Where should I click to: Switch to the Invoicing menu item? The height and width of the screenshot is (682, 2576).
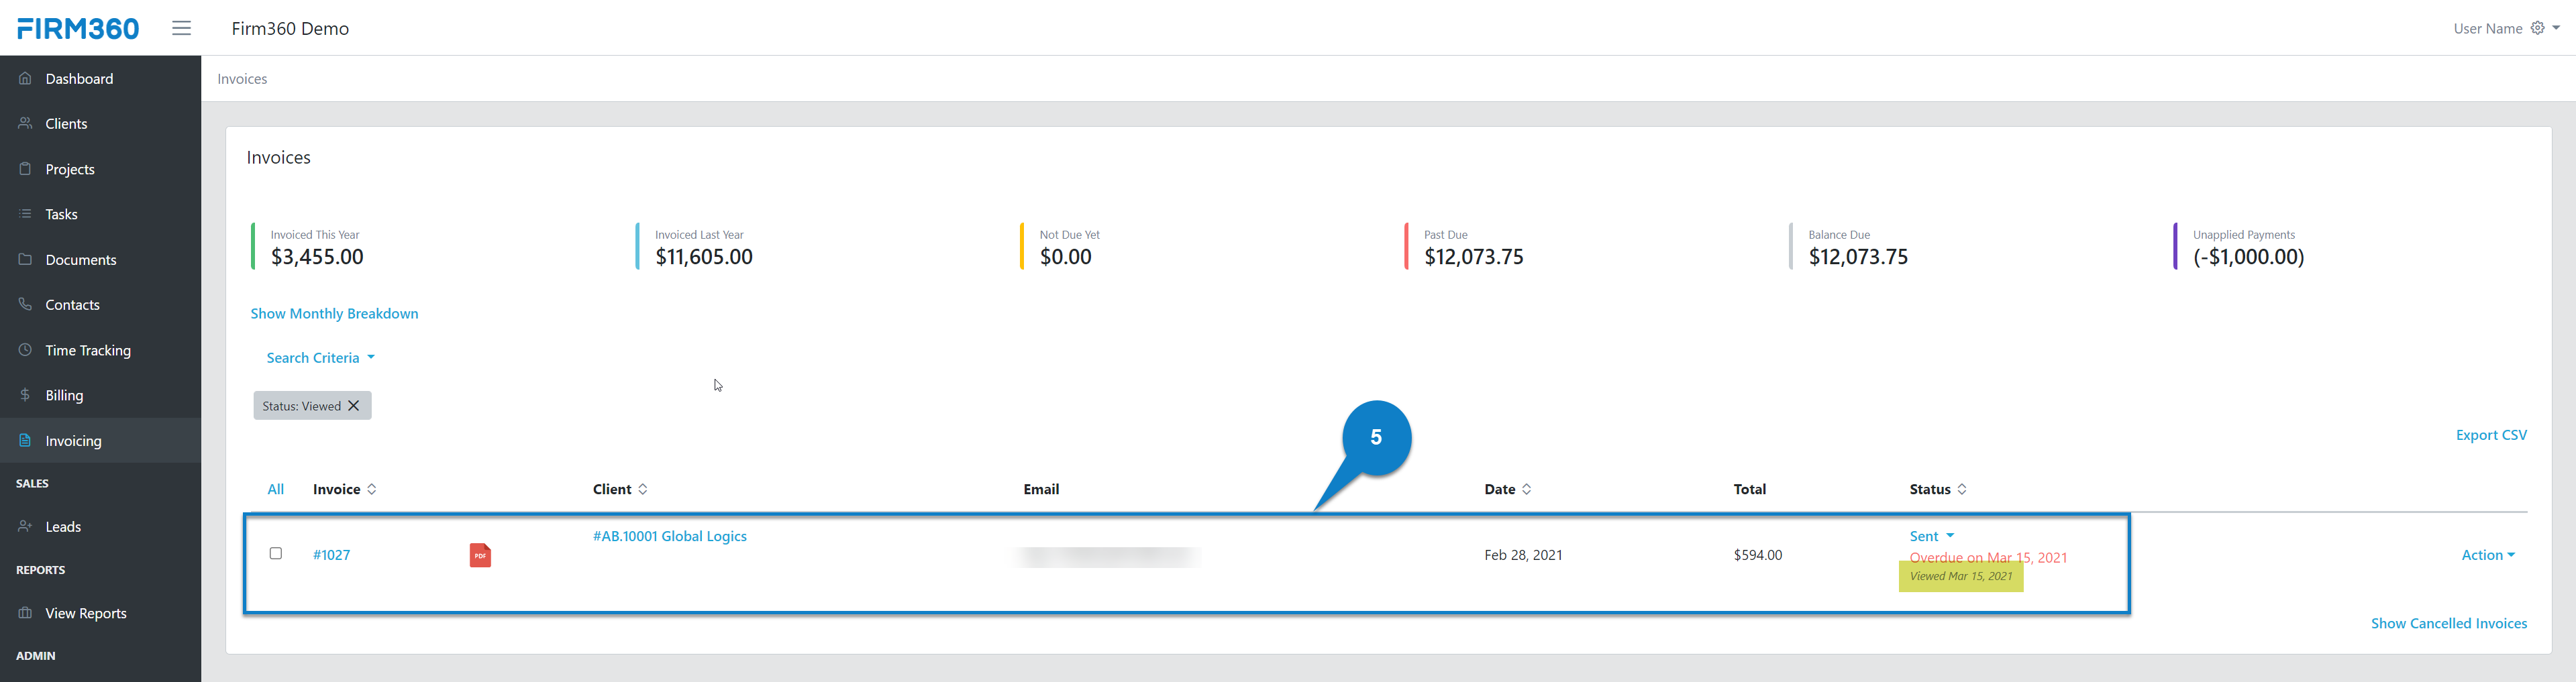tap(73, 440)
